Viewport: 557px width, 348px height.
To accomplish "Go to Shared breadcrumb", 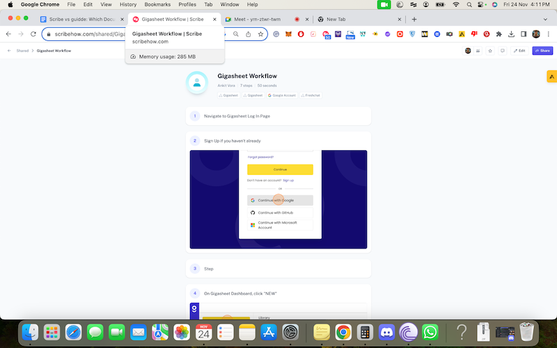I will [22, 51].
